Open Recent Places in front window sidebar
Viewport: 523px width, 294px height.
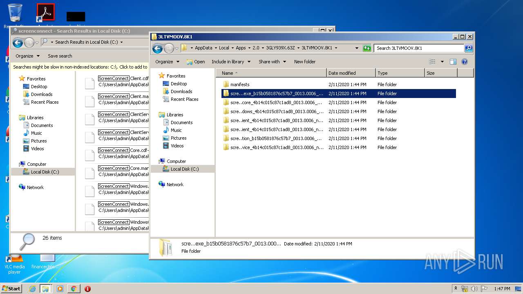coord(184,99)
